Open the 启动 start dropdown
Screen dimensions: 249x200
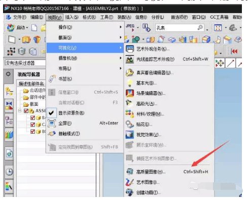(x=18, y=27)
